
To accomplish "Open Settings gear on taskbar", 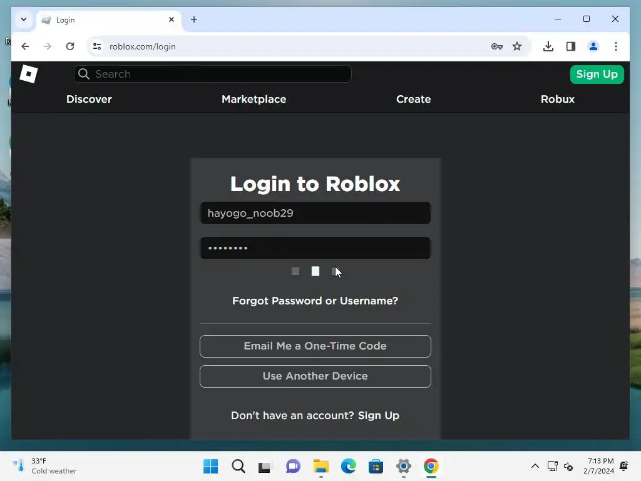I will [x=404, y=466].
